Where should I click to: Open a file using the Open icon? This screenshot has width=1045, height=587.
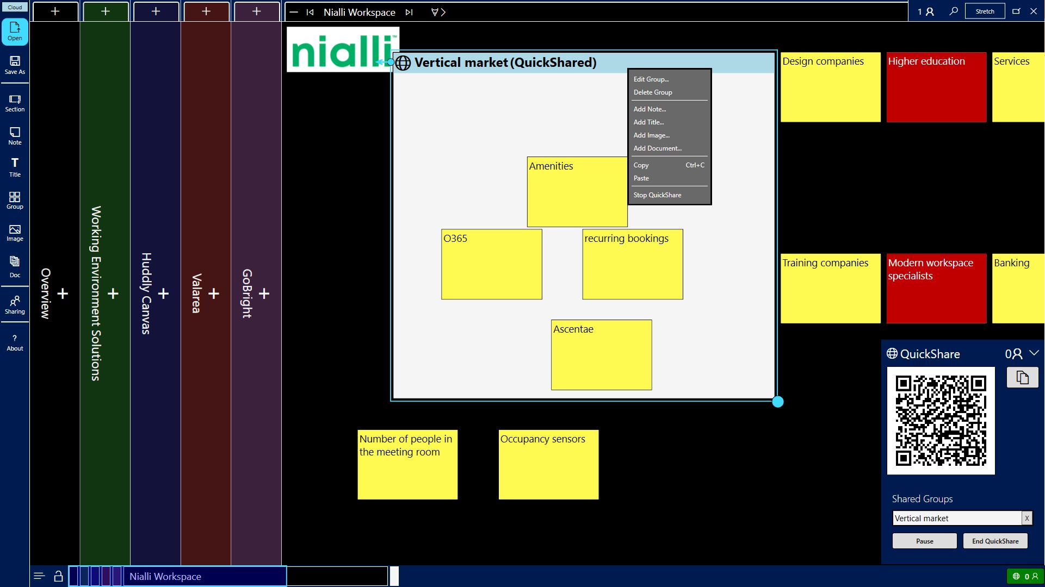14,30
